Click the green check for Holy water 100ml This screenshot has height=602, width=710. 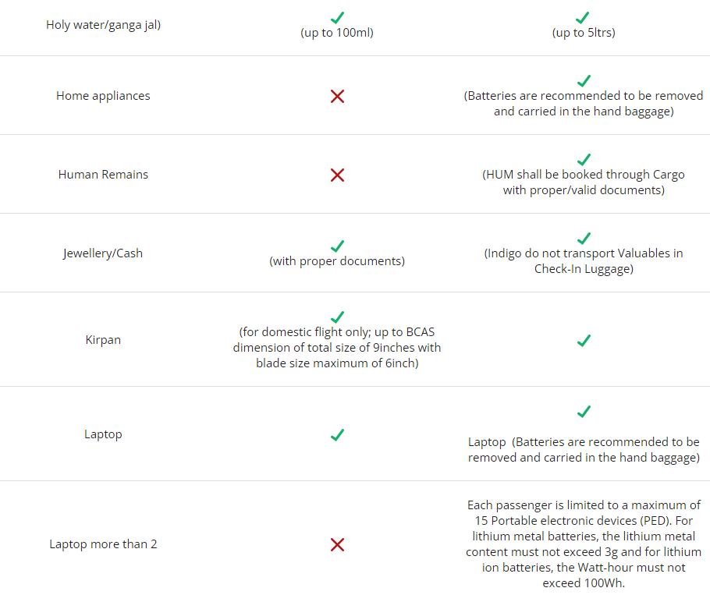tap(337, 18)
